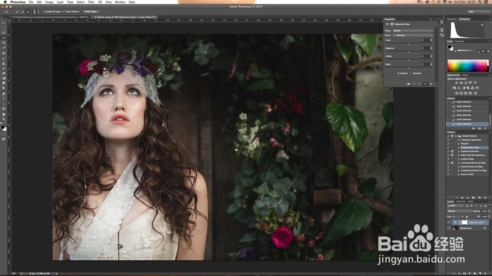Adjust the Cyan slider
Screen dimensions: 492x276
[x=409, y=44]
